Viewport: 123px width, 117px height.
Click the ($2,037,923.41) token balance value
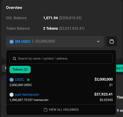tap(72, 28)
